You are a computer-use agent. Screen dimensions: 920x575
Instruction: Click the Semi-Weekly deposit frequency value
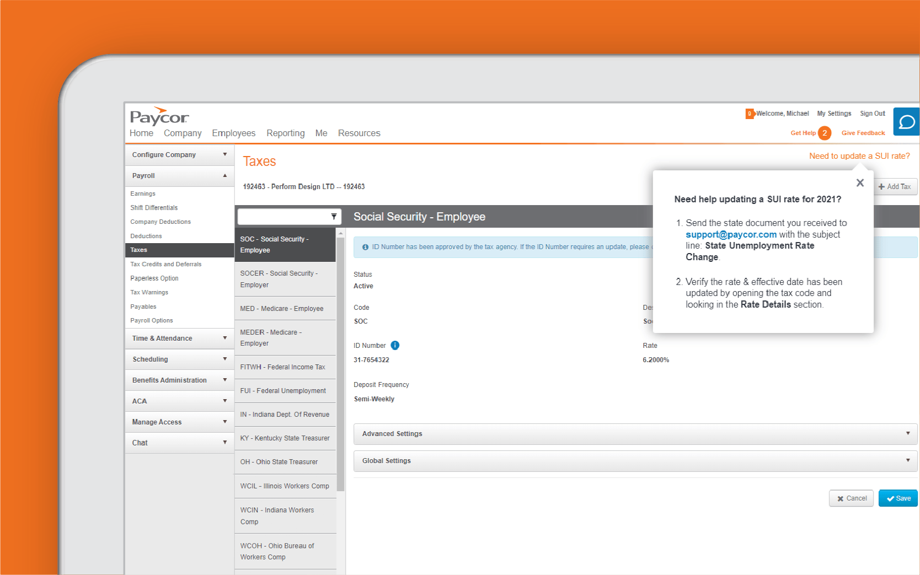pos(374,399)
